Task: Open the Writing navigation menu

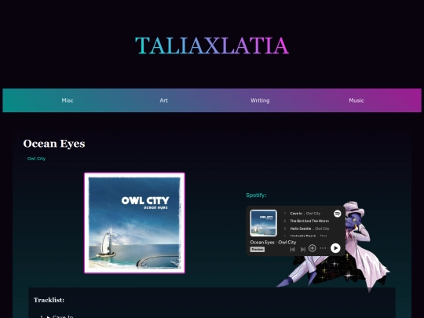Action: (x=260, y=101)
